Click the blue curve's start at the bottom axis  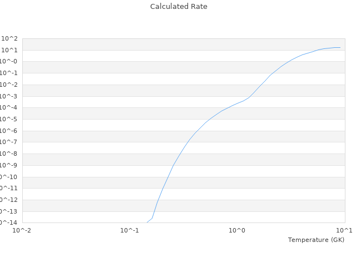(147, 222)
